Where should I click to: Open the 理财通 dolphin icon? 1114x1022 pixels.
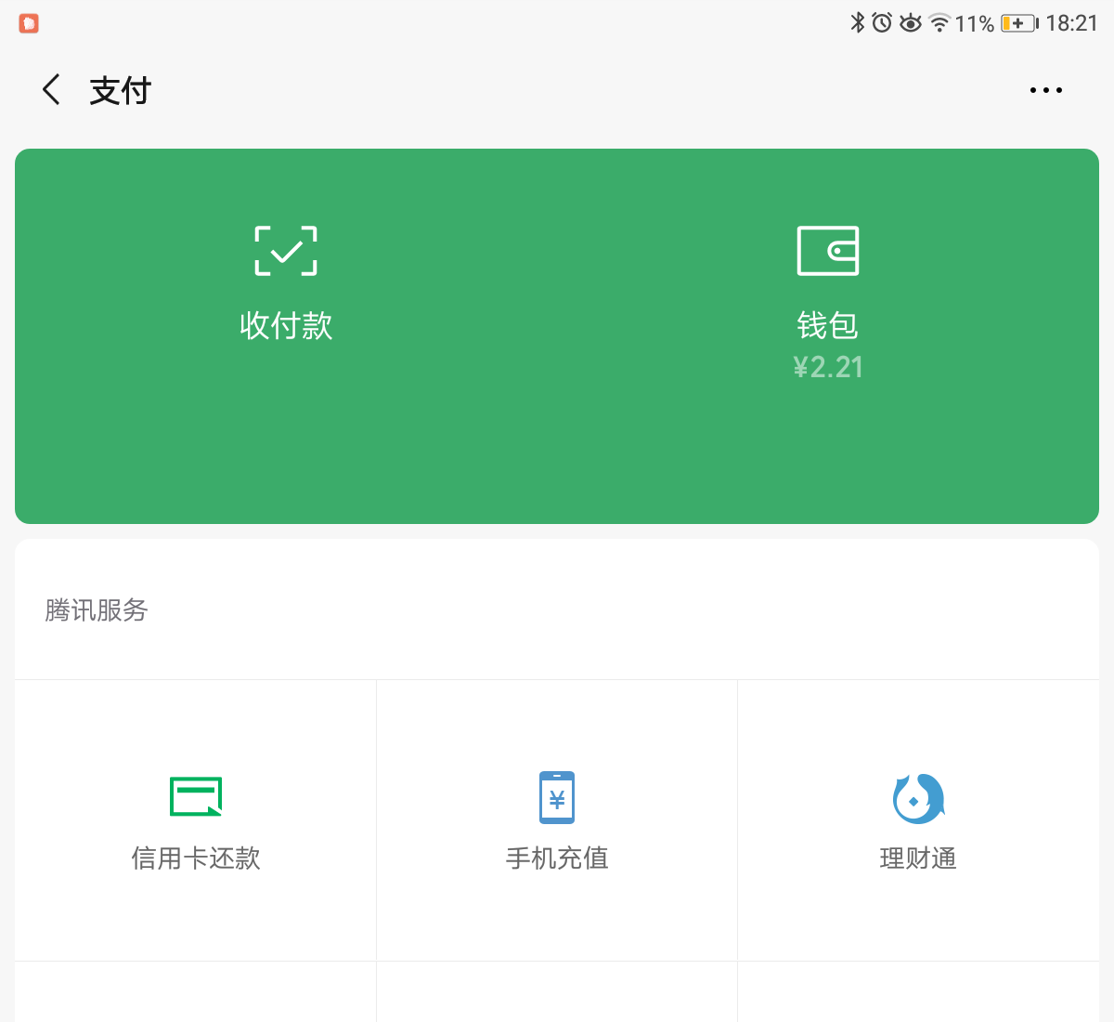918,798
